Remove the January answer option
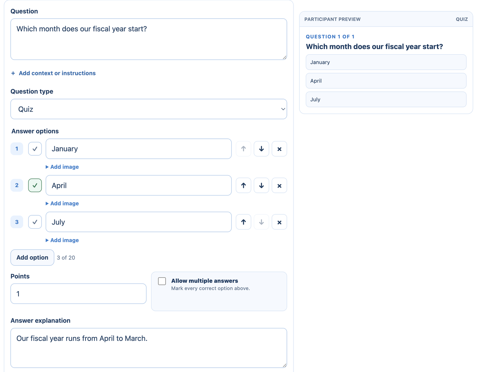The width and height of the screenshot is (477, 372). tap(279, 149)
